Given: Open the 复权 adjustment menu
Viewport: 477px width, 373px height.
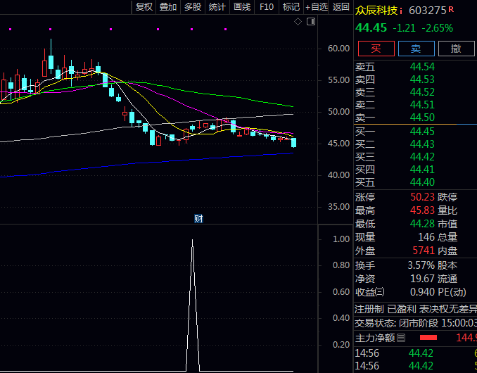Looking at the screenshot, I should [144, 7].
